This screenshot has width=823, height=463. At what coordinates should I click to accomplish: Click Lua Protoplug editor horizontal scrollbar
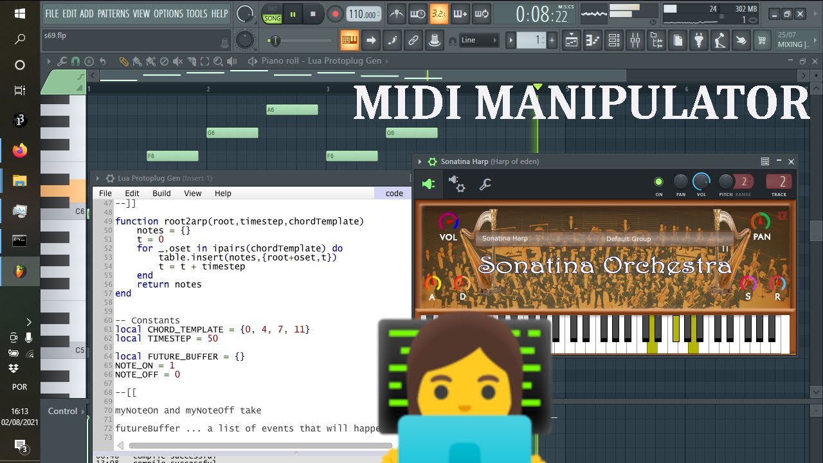[260, 445]
